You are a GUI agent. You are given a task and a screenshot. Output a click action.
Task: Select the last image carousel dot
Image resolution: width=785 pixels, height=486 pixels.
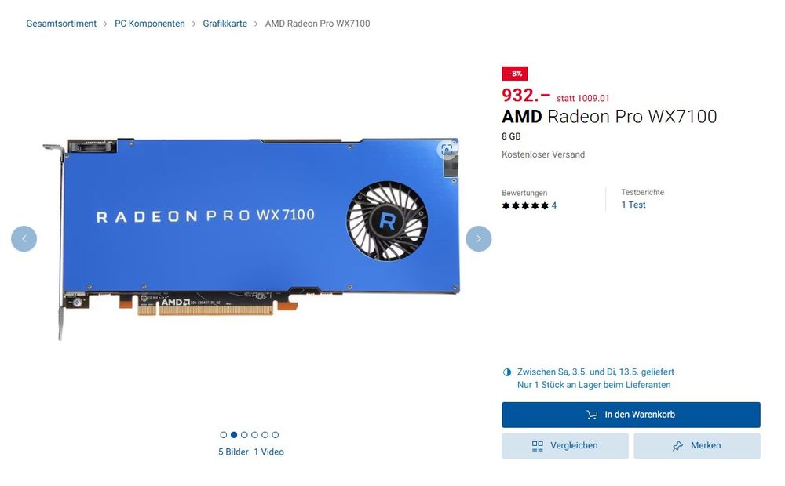(276, 435)
